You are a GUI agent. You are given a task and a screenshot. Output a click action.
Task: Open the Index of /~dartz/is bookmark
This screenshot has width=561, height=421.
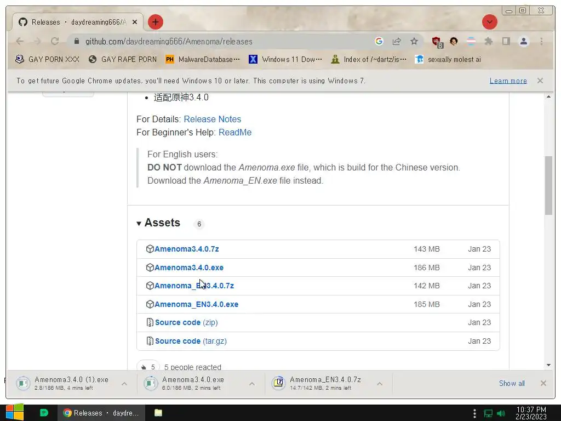point(369,59)
